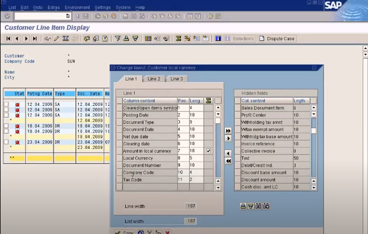
Task: Open the Extras menu
Action: tap(54, 8)
